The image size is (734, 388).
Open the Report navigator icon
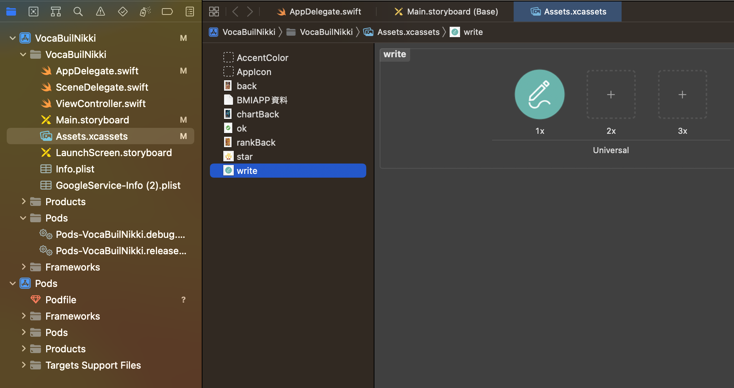190,12
